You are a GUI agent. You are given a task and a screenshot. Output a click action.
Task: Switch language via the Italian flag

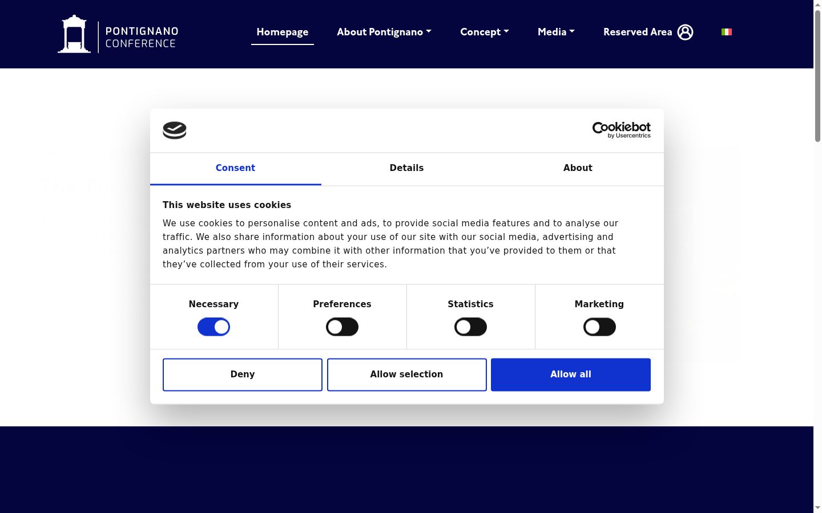(727, 32)
